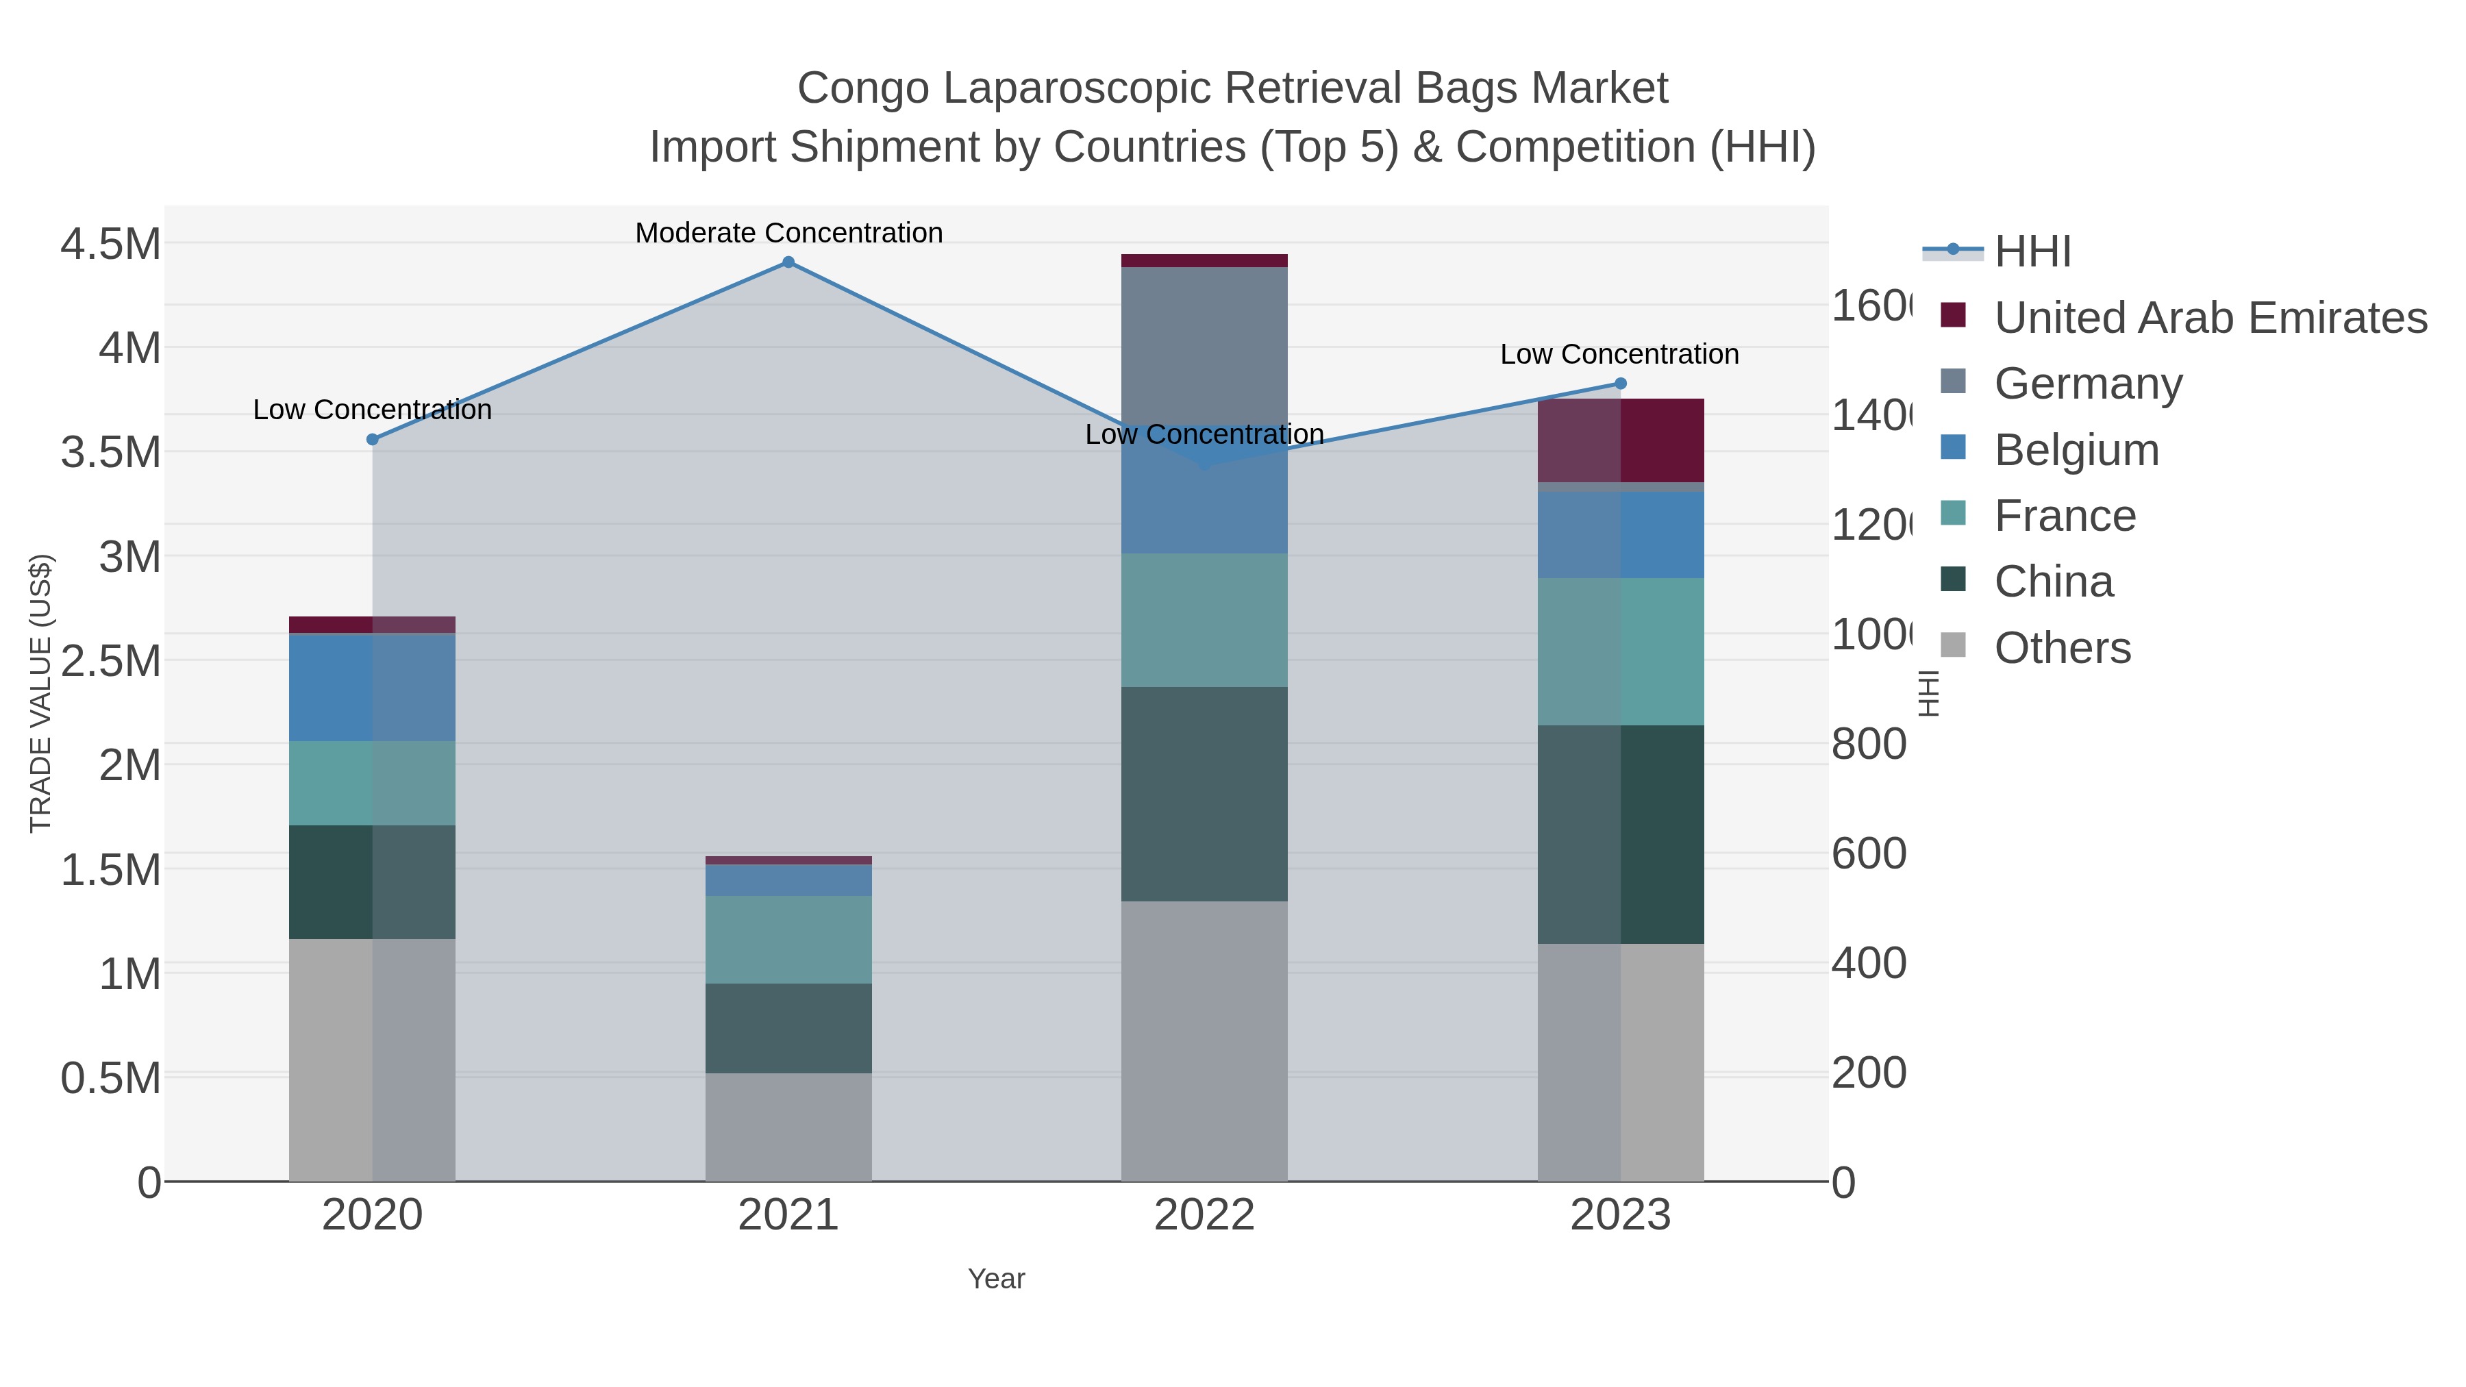The image size is (2466, 1387).
Task: Click the 2023 United Arab Emirates segment
Action: [x=1620, y=440]
